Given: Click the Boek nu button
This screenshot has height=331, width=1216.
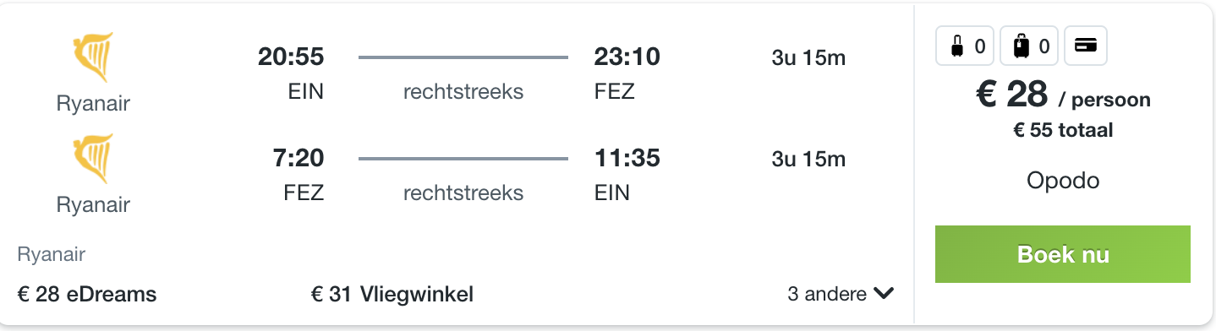Looking at the screenshot, I should click(1063, 254).
